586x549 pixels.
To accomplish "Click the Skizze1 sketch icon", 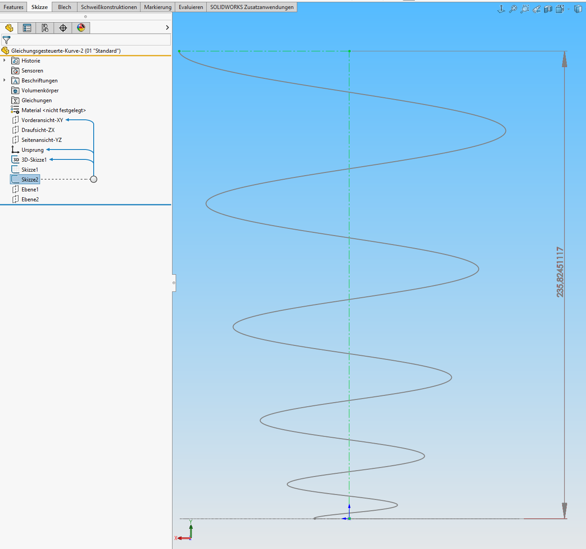I will [x=15, y=170].
